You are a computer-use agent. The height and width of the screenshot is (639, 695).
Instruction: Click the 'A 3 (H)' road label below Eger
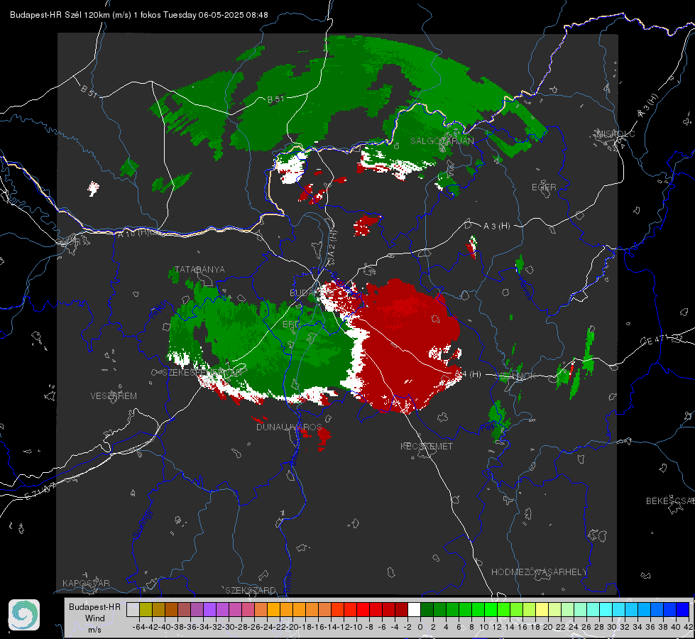tap(496, 226)
